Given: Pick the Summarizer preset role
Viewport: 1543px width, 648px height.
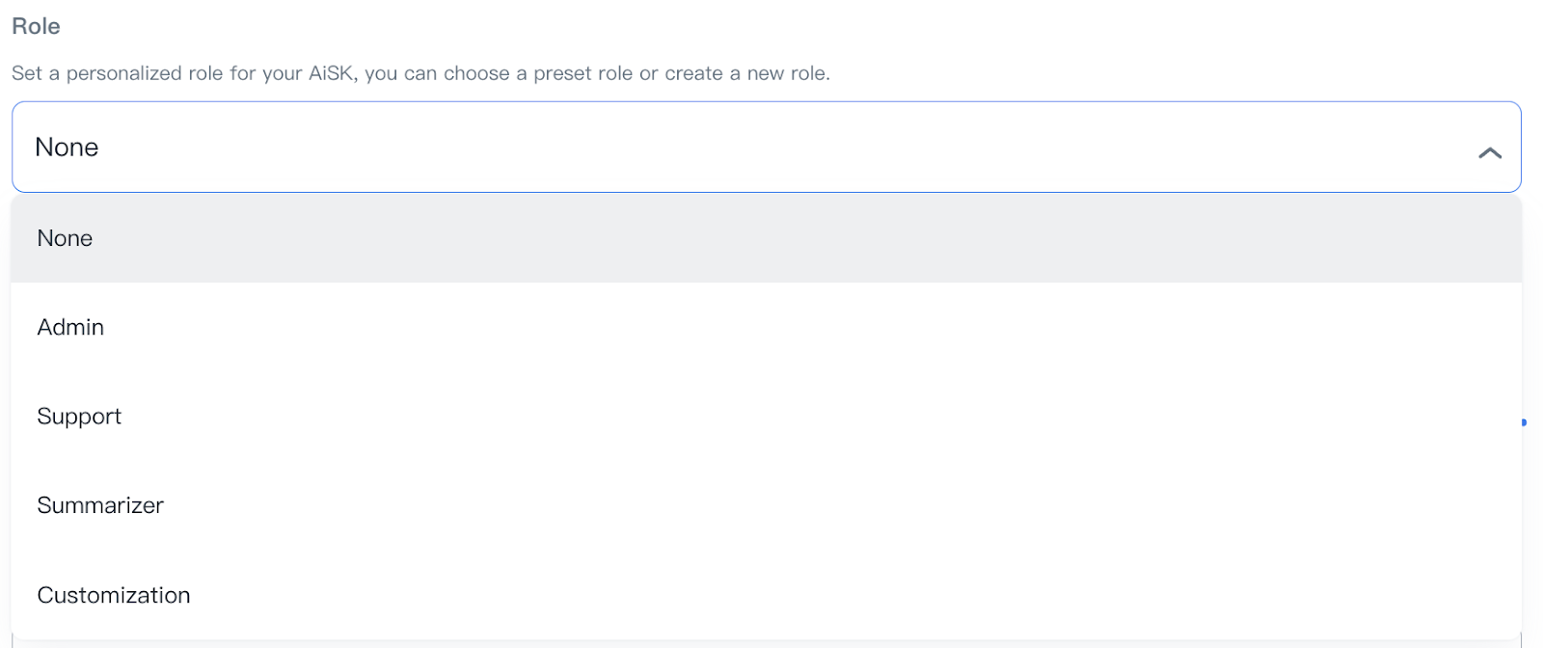Looking at the screenshot, I should 100,505.
